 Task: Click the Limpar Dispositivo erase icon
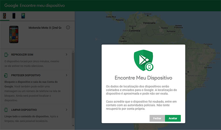(6, 110)
